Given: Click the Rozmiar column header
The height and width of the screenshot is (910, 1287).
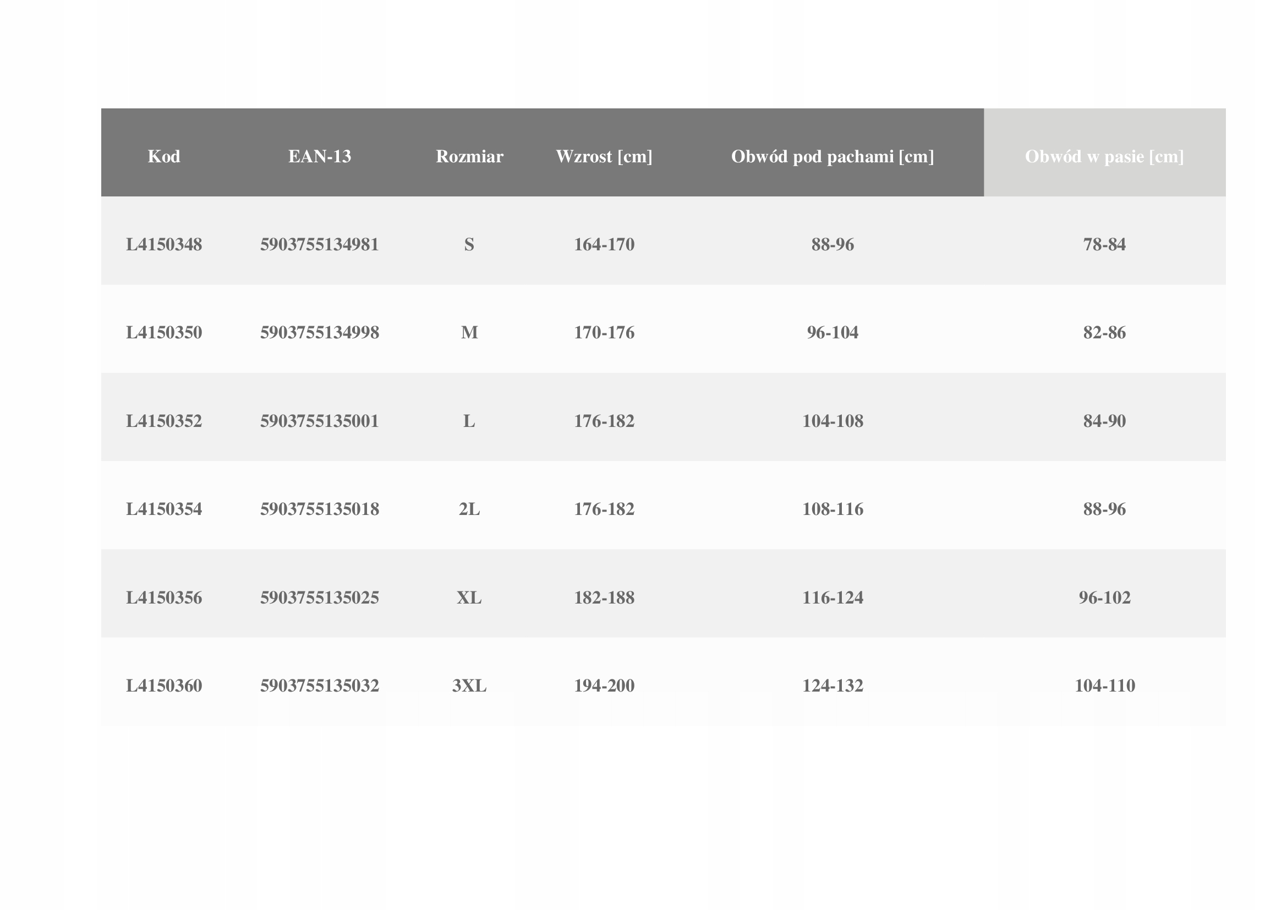Looking at the screenshot, I should click(x=469, y=156).
